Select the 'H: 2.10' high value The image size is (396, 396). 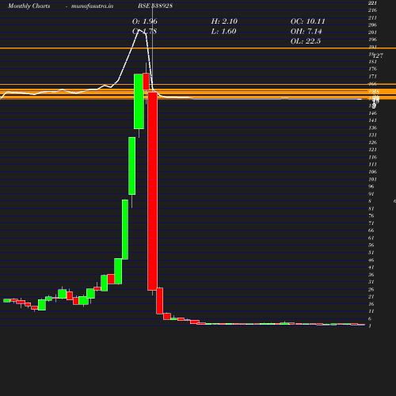224,21
